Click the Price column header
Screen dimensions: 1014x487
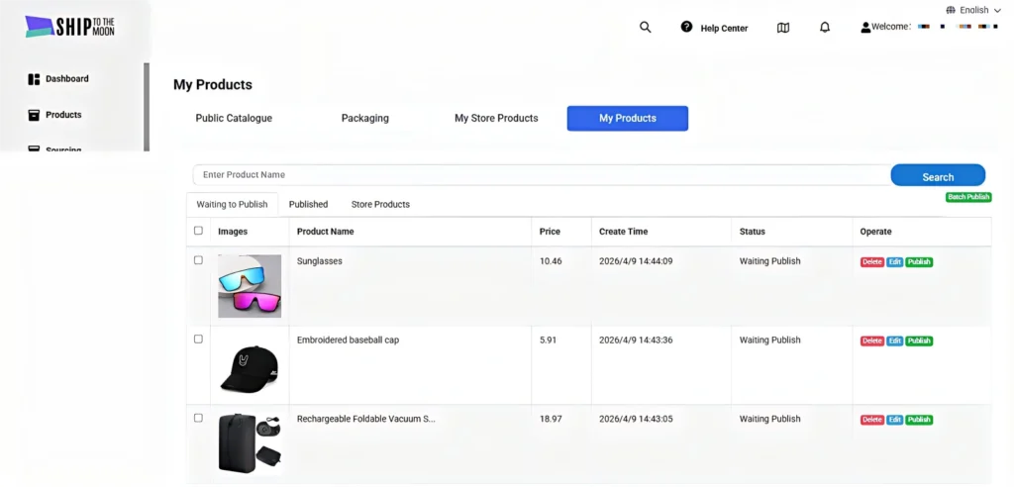550,232
